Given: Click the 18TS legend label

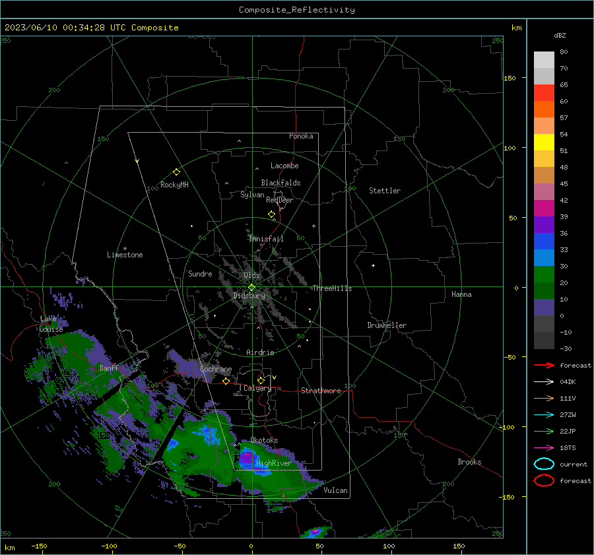Looking at the screenshot, I should tap(568, 448).
